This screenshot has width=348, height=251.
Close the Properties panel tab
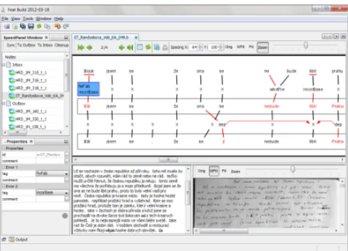[31, 141]
